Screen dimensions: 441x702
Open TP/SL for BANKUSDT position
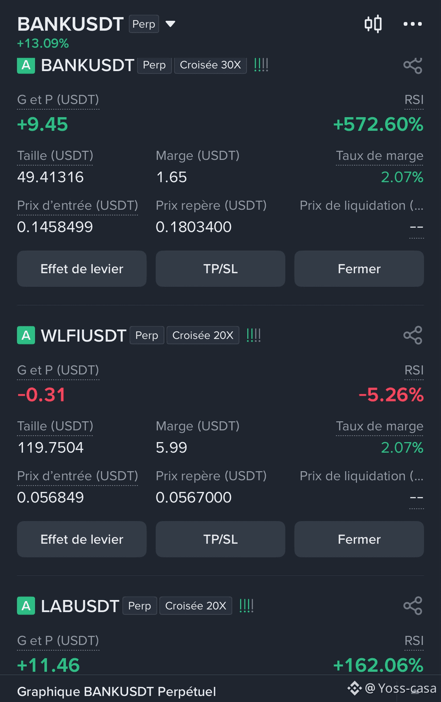(x=220, y=269)
